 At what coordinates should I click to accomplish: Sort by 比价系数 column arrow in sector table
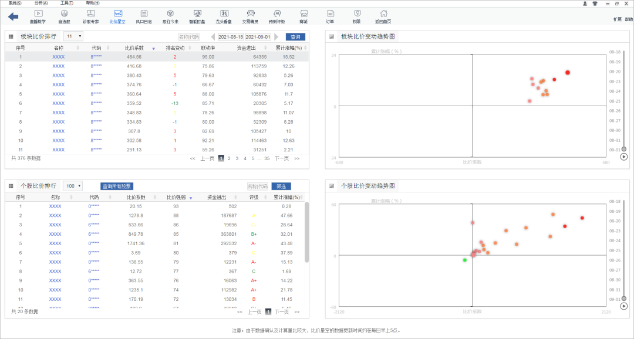point(154,48)
